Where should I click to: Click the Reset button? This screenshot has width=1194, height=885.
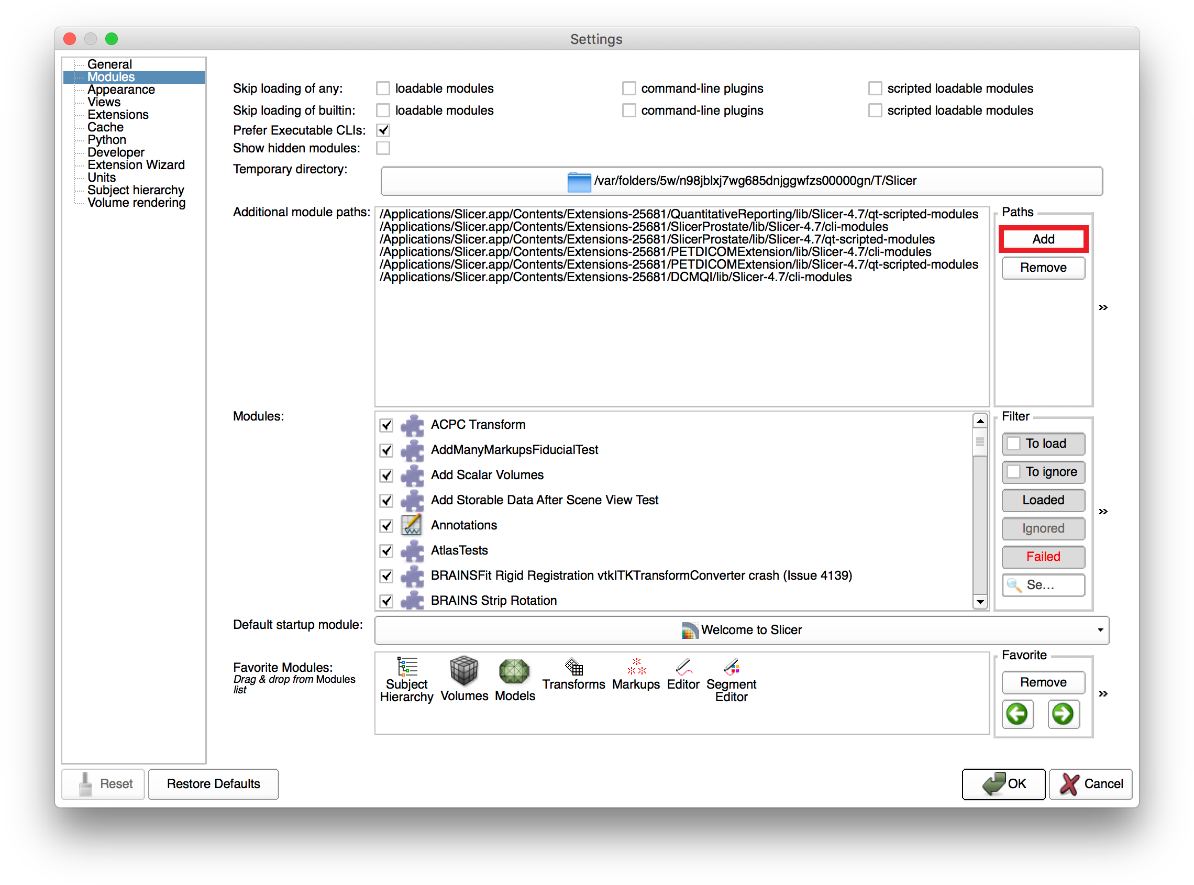coord(104,784)
